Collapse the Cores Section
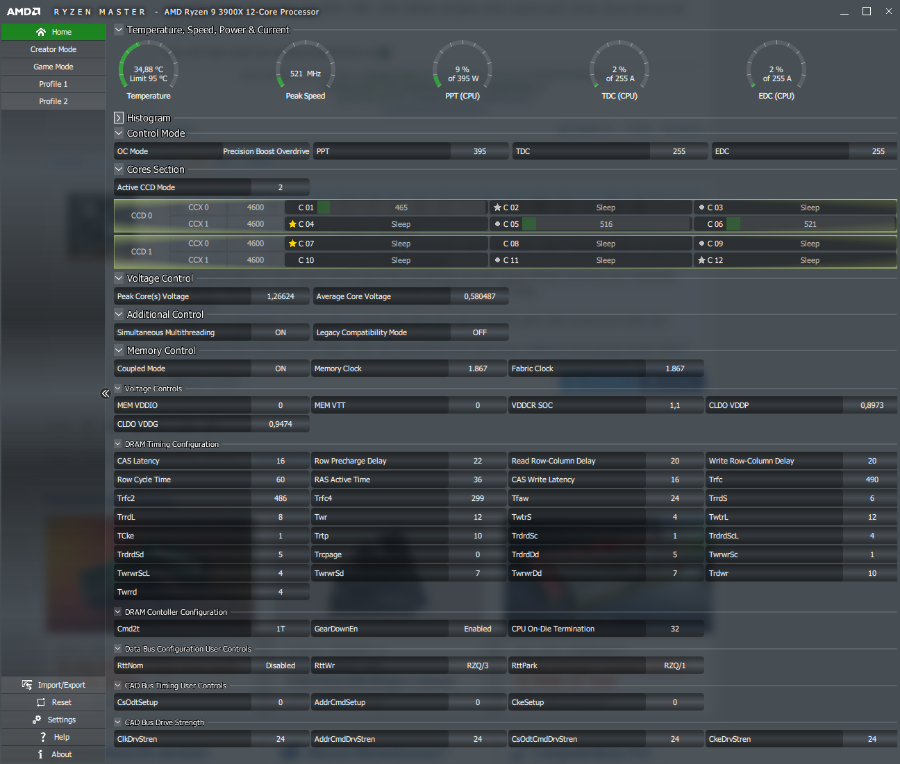900x764 pixels. (x=119, y=169)
